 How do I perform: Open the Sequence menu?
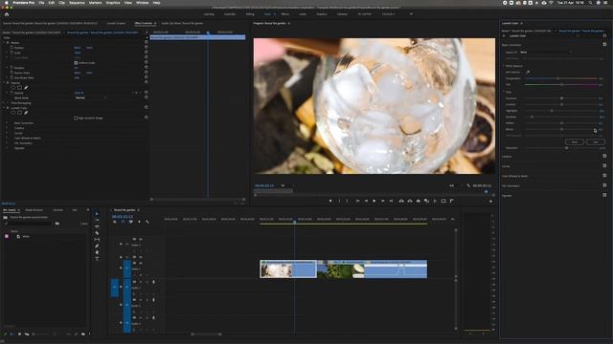click(77, 3)
